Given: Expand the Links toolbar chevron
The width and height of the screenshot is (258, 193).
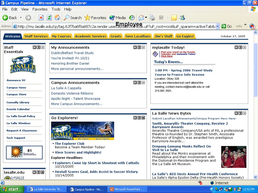Looking at the screenshot, I should coord(245,25).
